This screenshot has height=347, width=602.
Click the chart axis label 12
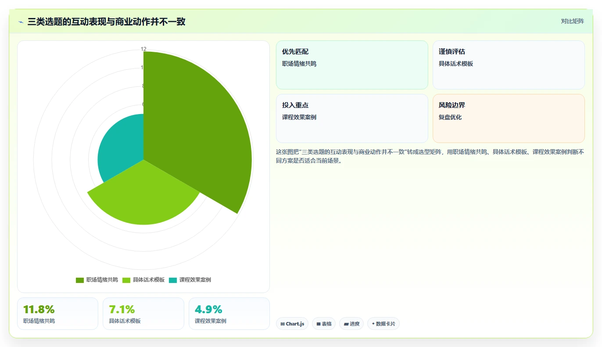(143, 49)
